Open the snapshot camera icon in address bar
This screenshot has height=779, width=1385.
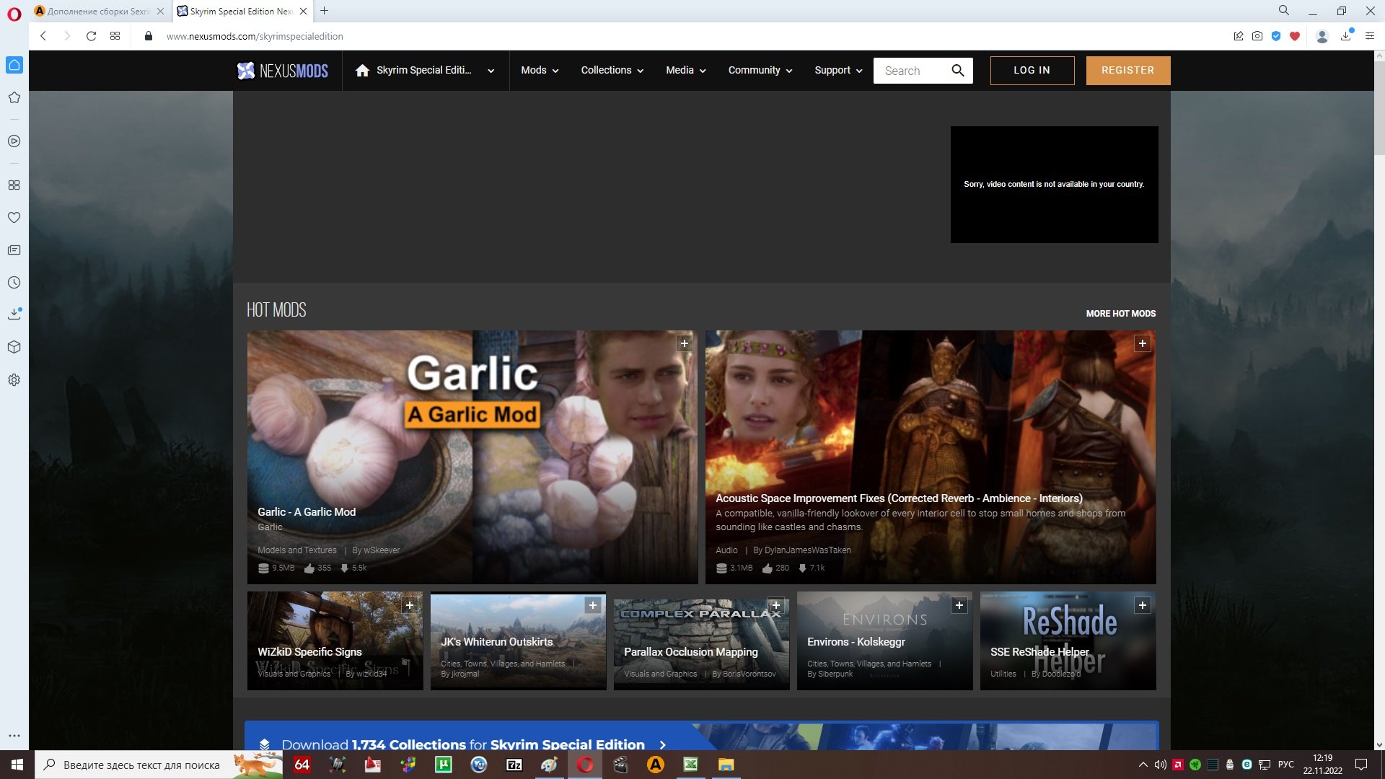point(1257,36)
